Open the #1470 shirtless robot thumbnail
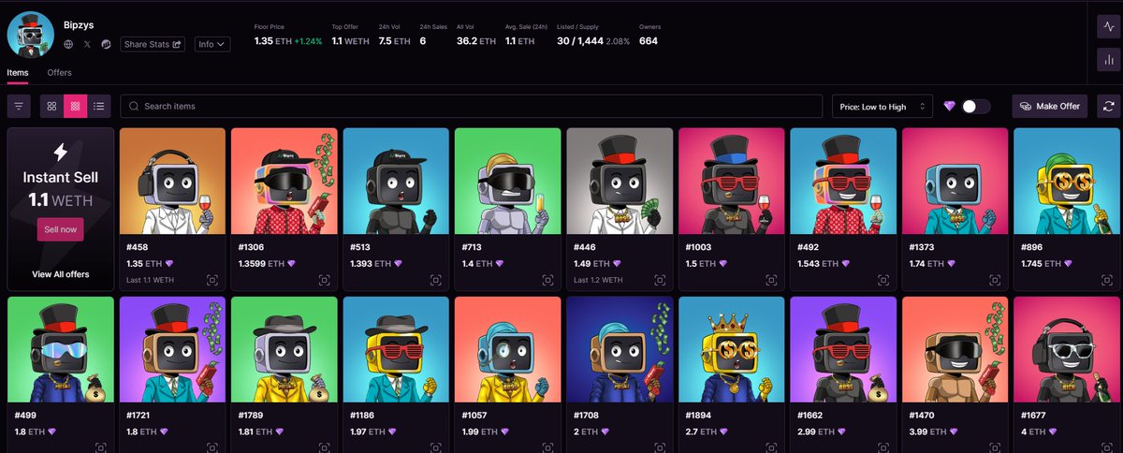The height and width of the screenshot is (453, 1123). click(x=955, y=349)
